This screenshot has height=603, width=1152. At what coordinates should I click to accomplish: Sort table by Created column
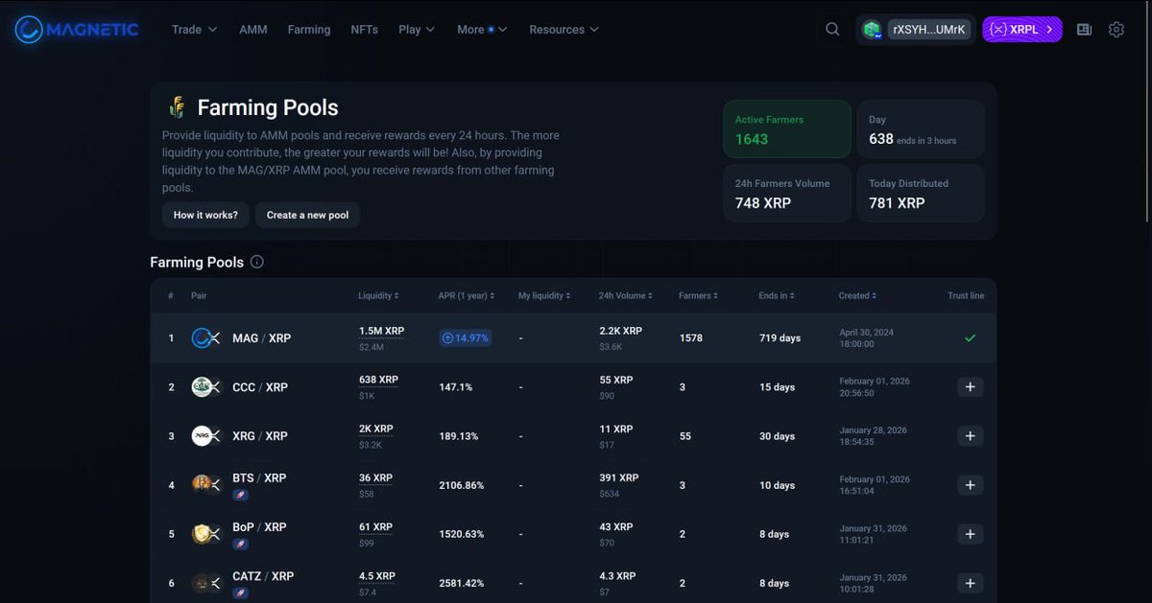click(x=857, y=296)
